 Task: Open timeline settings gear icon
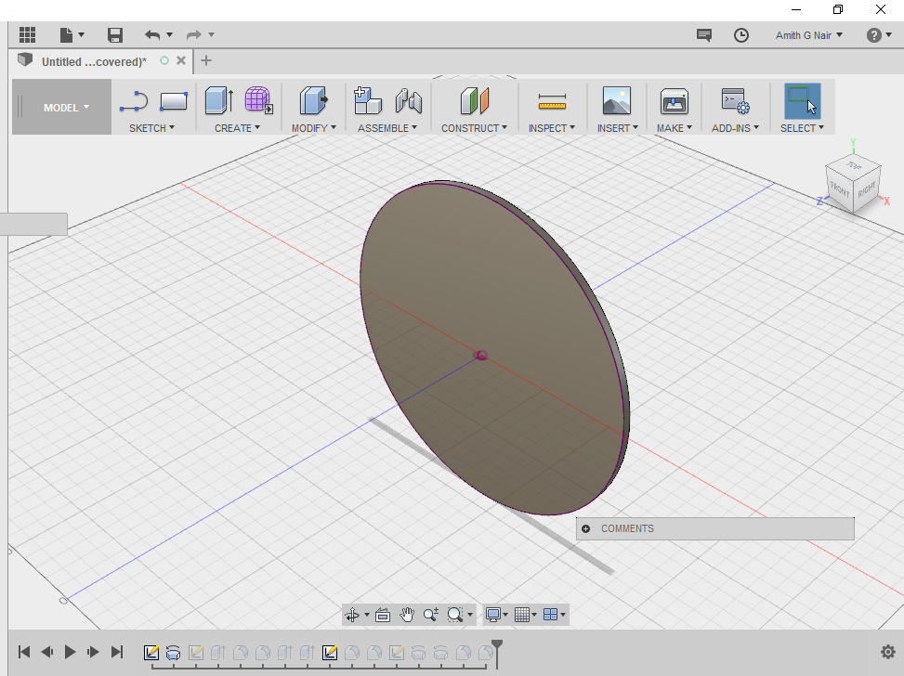(x=888, y=652)
